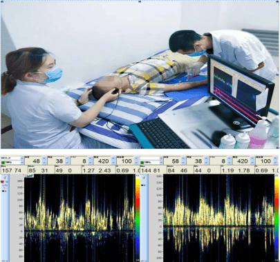Click the green probe indicator in right panel's 2MHz box
This screenshot has width=280, height=262.
(142, 163)
